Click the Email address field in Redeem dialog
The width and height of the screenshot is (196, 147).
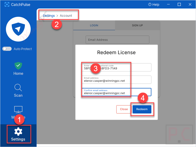click(117, 80)
